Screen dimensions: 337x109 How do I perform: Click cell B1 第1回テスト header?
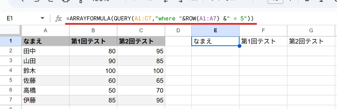click(93, 41)
